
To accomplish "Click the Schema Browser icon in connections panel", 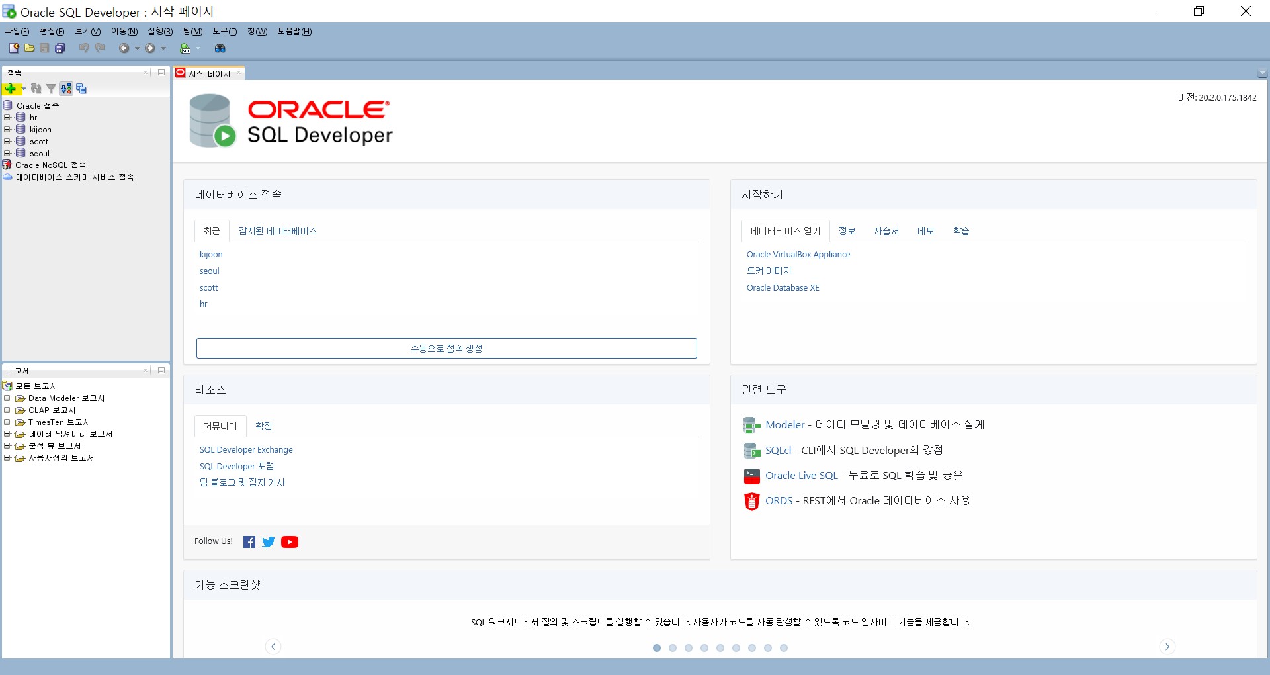I will coord(66,89).
